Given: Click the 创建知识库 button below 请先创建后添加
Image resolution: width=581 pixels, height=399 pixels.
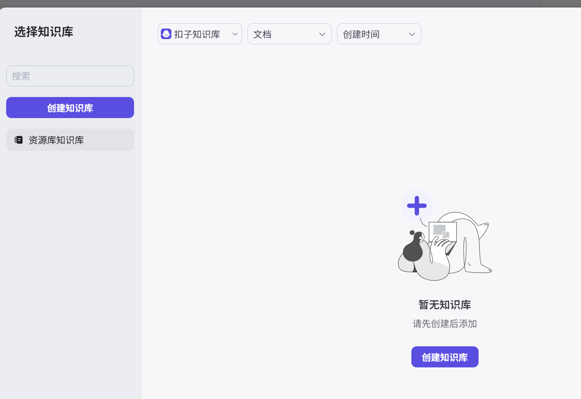Looking at the screenshot, I should [x=445, y=357].
